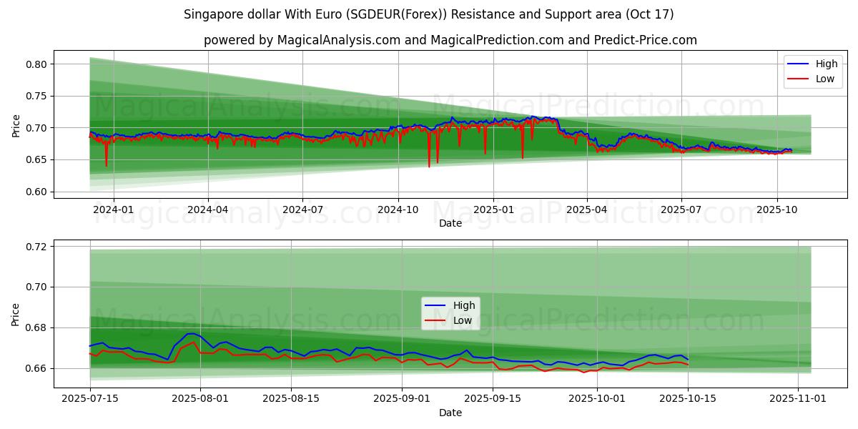This screenshot has height=429, width=858.
Task: Click the Date axis label below lower chart
Action: (450, 413)
